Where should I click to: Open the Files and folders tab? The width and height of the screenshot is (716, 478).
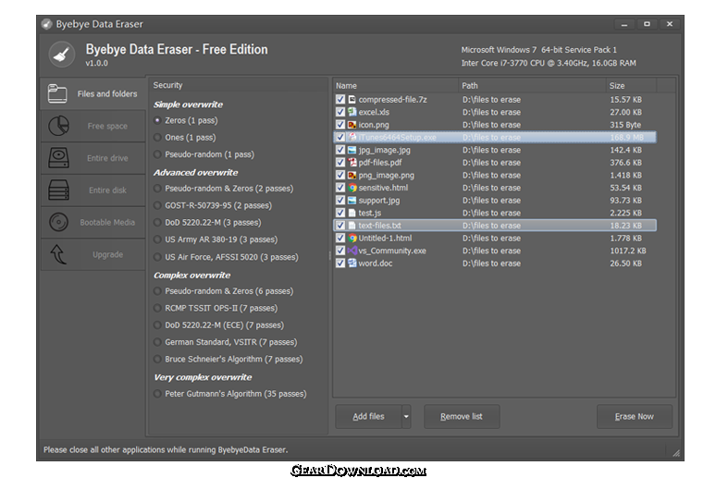point(93,93)
